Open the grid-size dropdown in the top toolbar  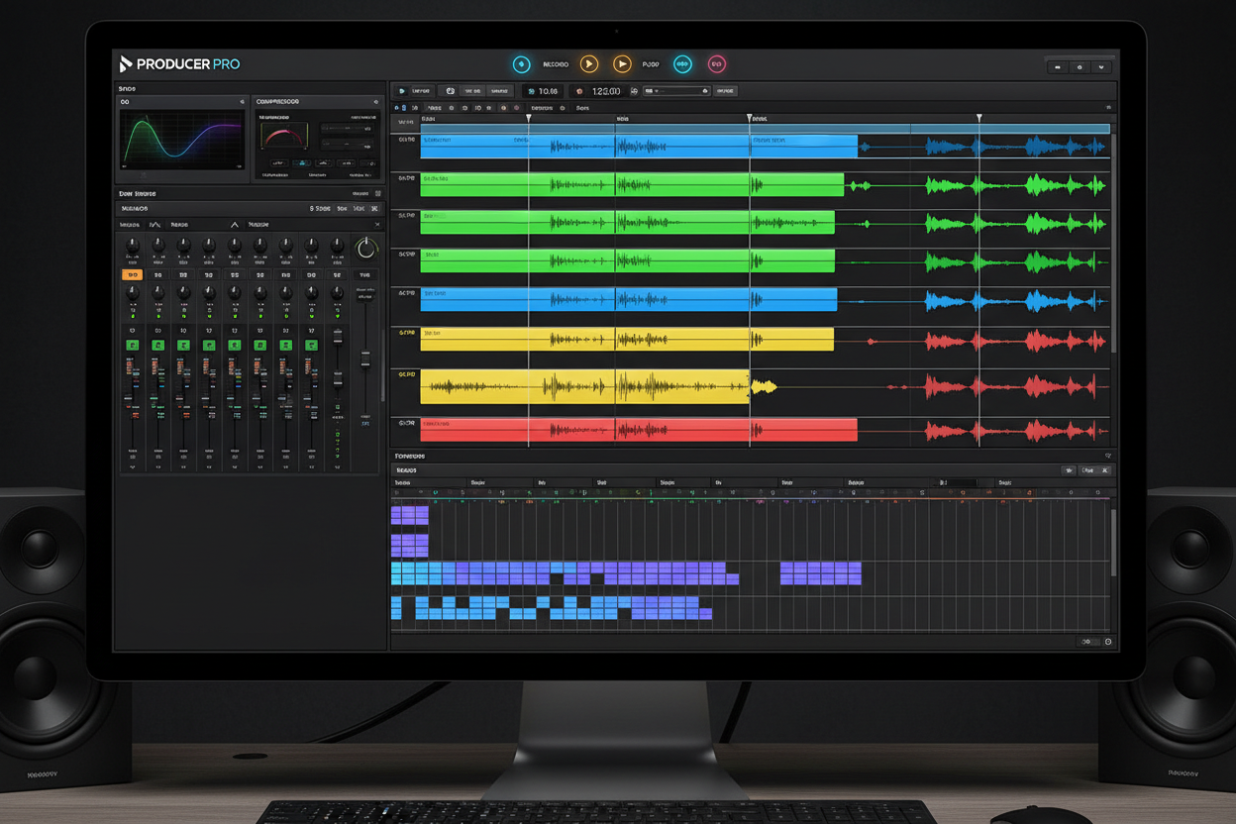click(x=676, y=90)
